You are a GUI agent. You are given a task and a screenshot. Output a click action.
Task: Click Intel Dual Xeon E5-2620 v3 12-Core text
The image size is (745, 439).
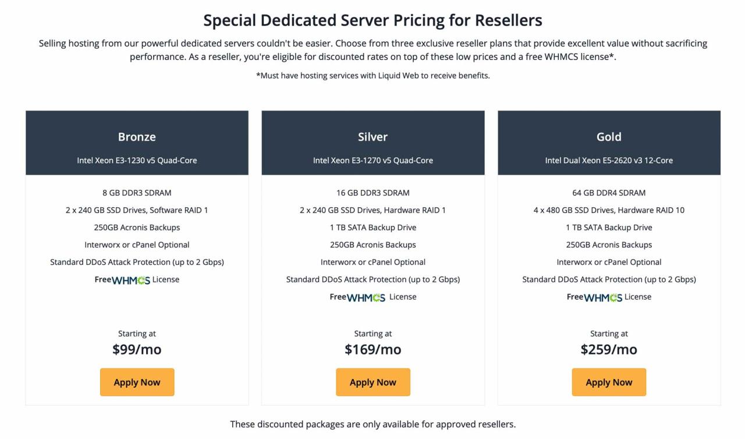click(609, 160)
